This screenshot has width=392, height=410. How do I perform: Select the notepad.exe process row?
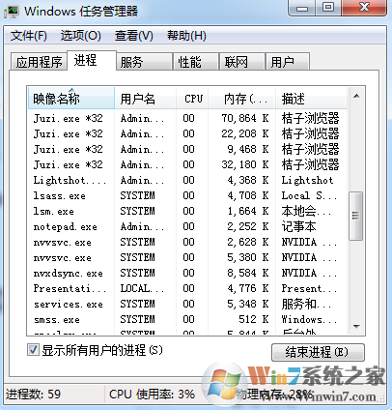[187, 226]
